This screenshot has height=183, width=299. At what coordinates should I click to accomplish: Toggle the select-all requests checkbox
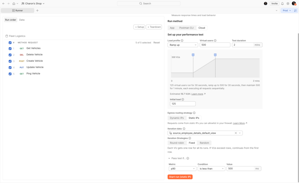[10, 43]
